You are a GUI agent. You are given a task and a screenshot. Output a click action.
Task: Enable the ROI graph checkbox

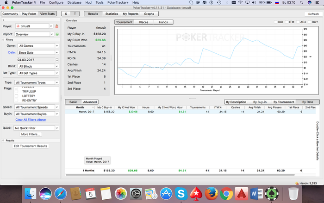point(275,22)
